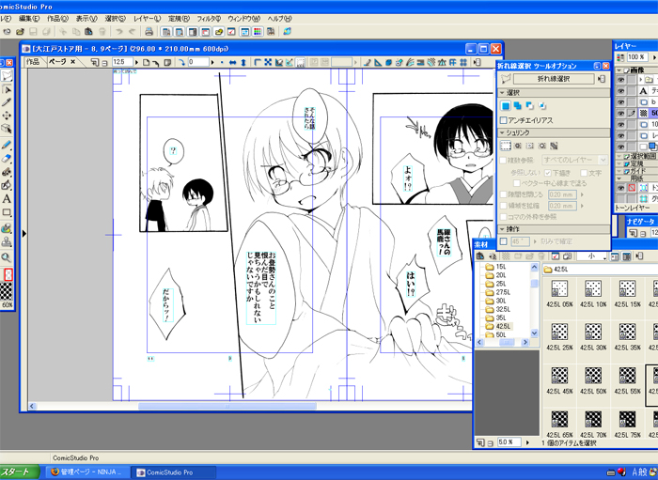The image size is (658, 480).
Task: Select the text (A) tool
Action: (7, 199)
